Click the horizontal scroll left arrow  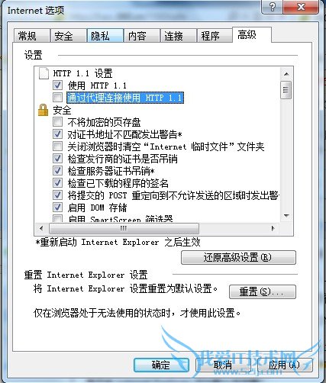click(41, 228)
